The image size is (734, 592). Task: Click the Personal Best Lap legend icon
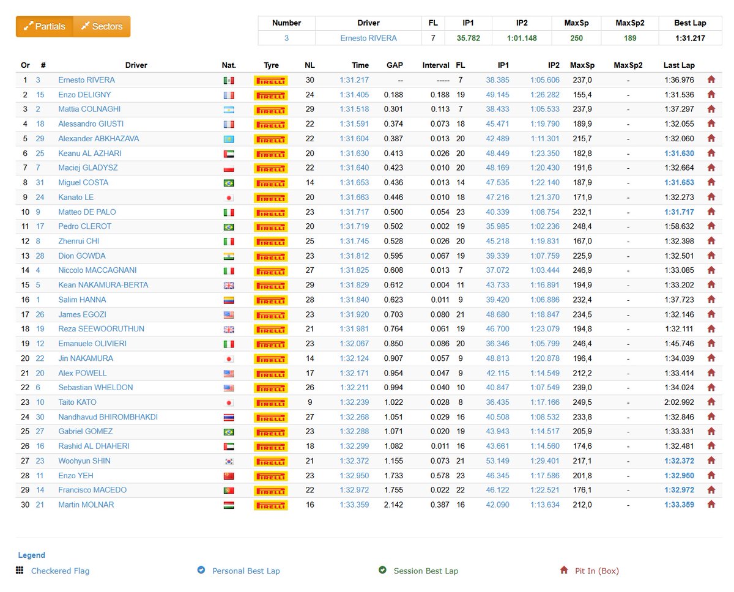point(201,570)
